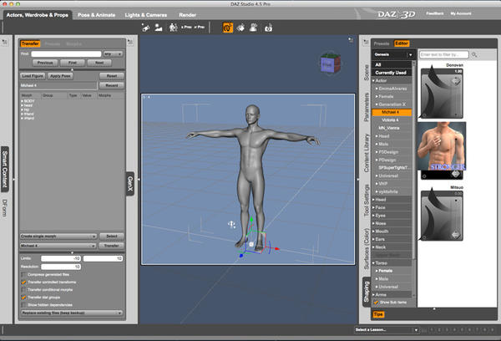501x341 pixels.
Task: Click the DAZ 3D logo
Action: pos(396,14)
